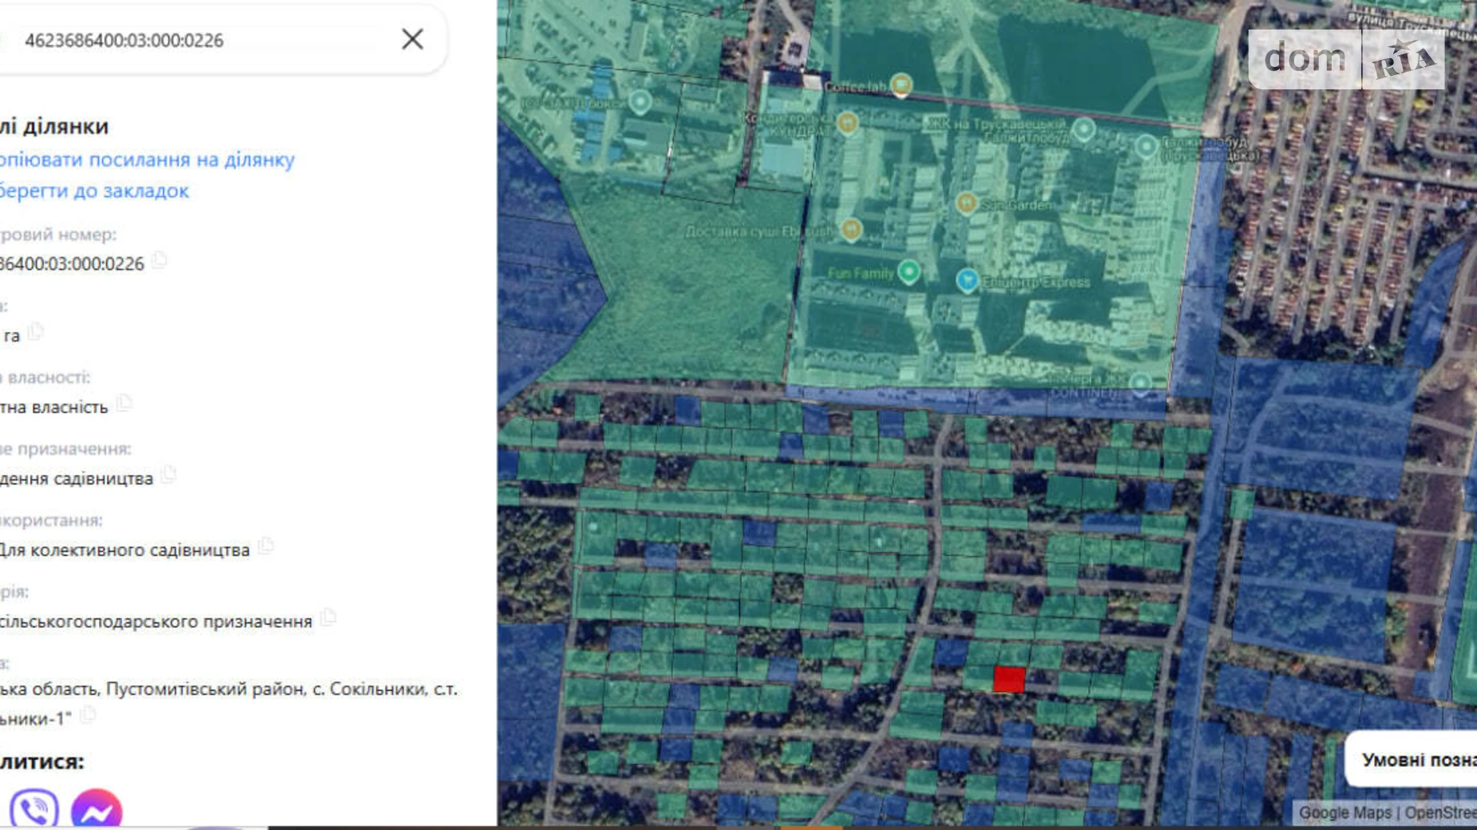Open the Google Maps attribution link
The height and width of the screenshot is (830, 1477).
(1344, 812)
